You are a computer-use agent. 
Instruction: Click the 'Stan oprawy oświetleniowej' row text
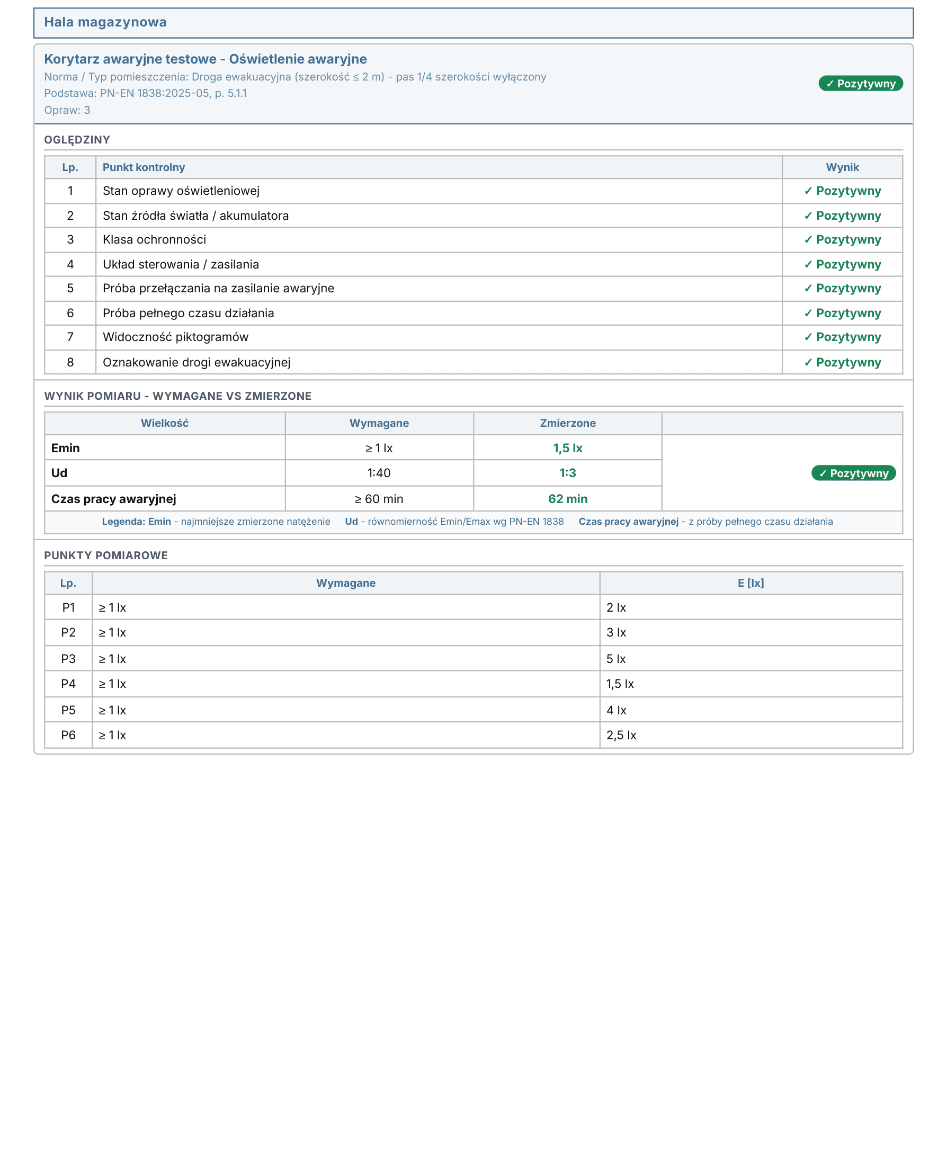181,191
